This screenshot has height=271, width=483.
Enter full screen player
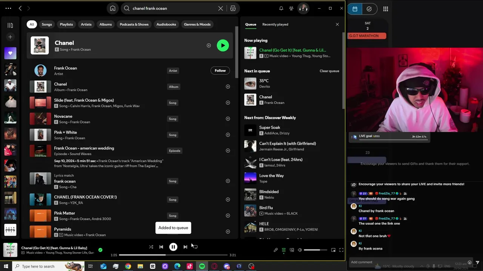(341, 250)
